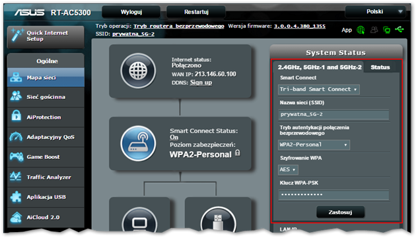This screenshot has width=416, height=238.
Task: Click the Restartuj button
Action: (196, 12)
